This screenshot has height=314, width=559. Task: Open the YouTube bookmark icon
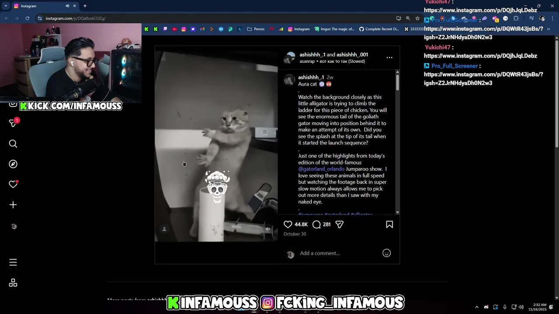[174, 29]
